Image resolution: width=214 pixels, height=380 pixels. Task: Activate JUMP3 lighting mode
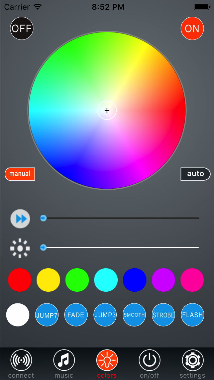pos(105,315)
